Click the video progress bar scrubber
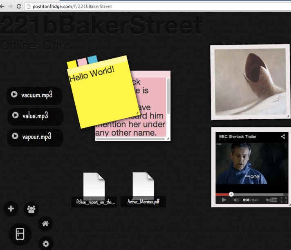291x250 pixels. click(x=231, y=194)
